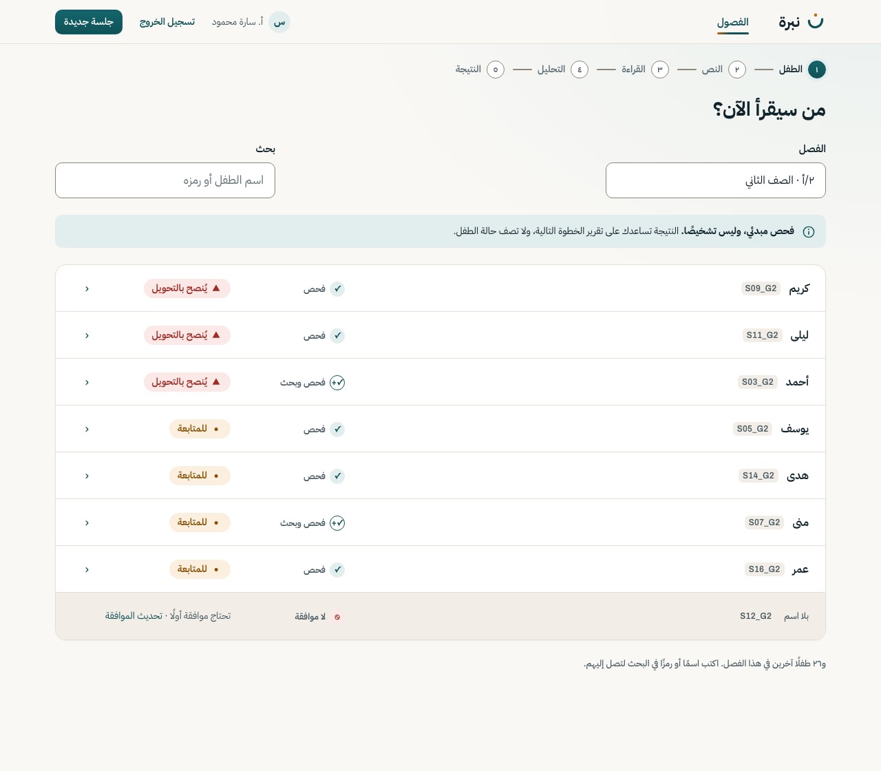The image size is (881, 771).
Task: Click the check icon in ليلى's row
Action: (337, 336)
